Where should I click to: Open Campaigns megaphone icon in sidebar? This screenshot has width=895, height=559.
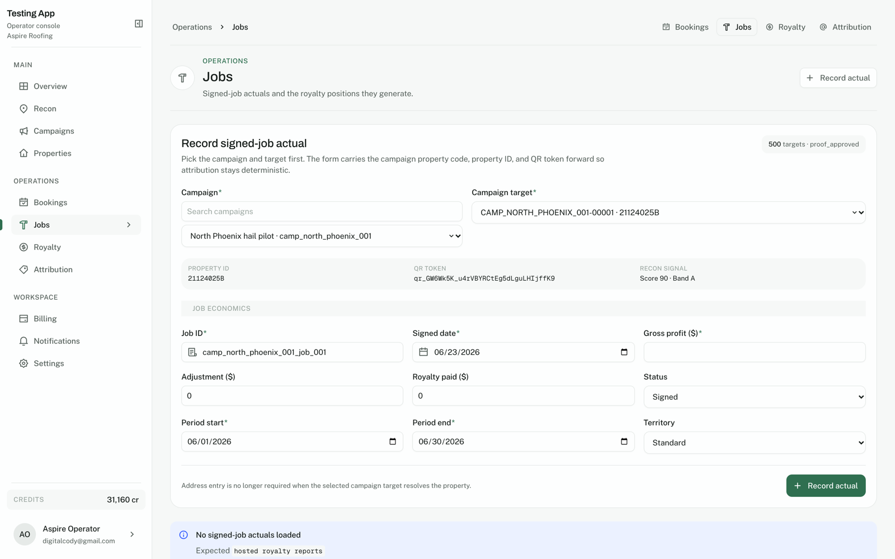tap(23, 131)
